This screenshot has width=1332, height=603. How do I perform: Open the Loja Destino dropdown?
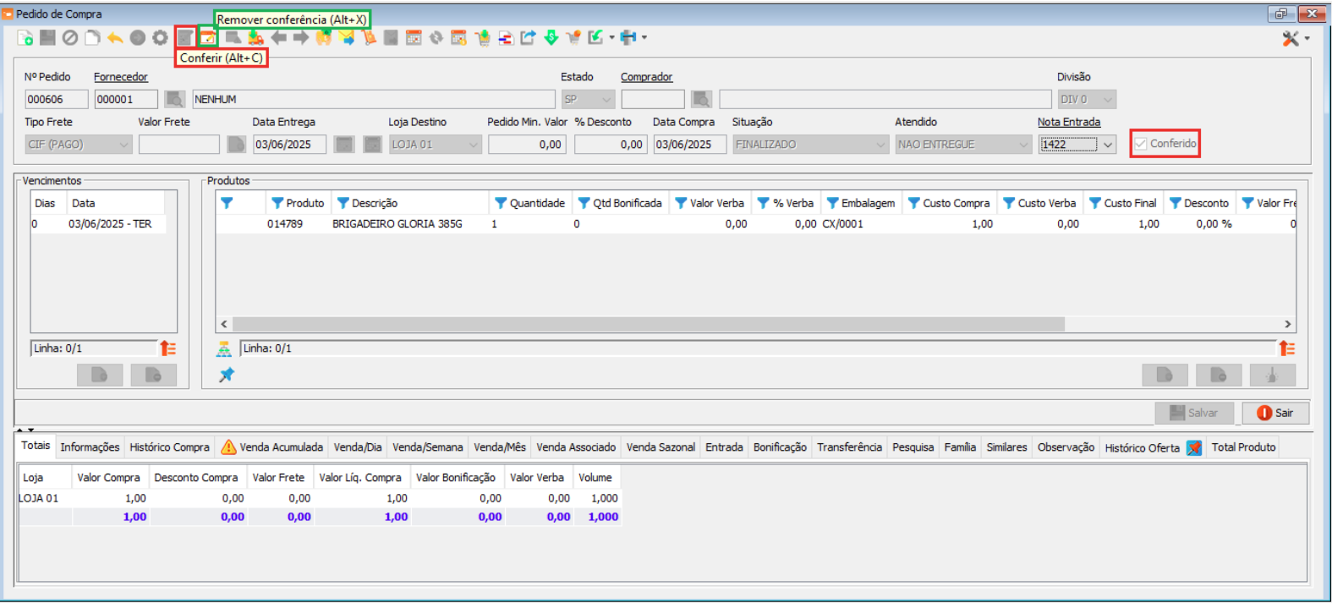(x=473, y=145)
